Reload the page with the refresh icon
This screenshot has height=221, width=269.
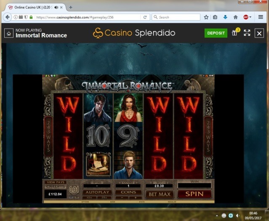tap(145, 17)
